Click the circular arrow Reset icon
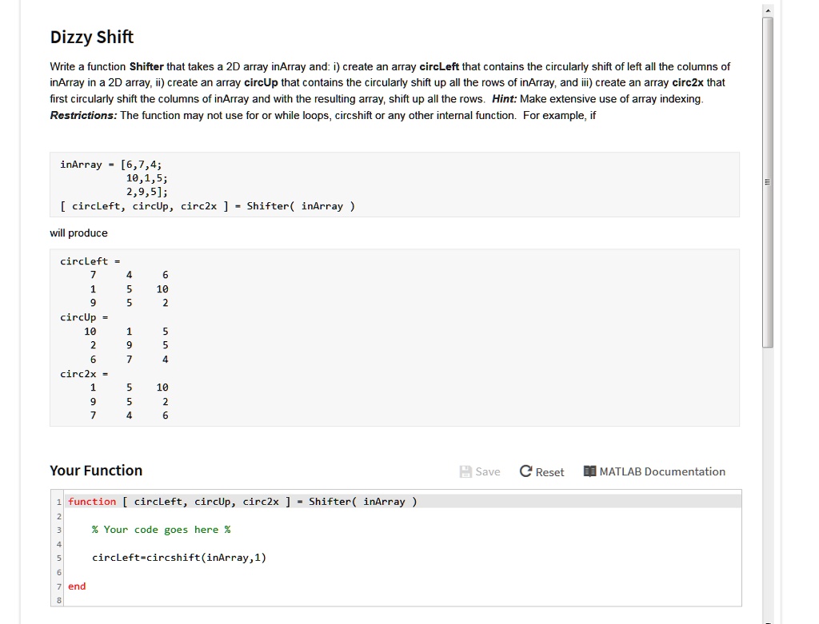The image size is (819, 624). [x=525, y=471]
